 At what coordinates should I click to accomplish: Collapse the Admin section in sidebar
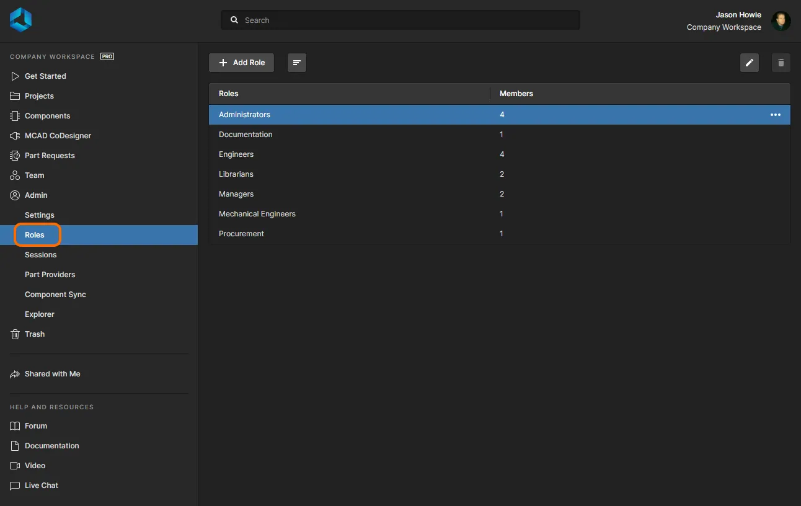click(x=36, y=195)
